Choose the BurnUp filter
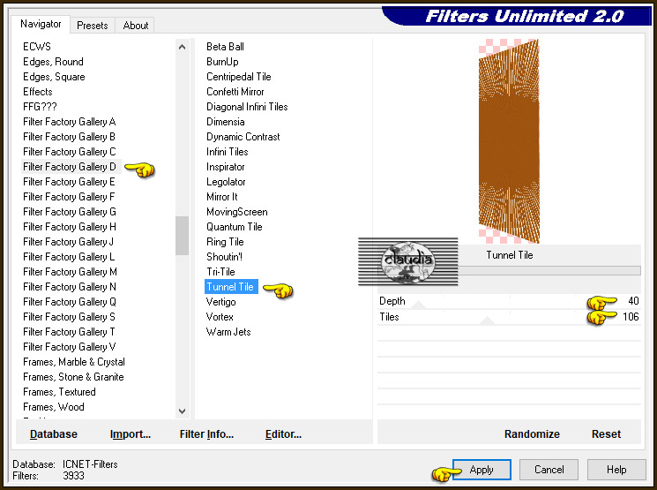657x490 pixels. coord(222,62)
